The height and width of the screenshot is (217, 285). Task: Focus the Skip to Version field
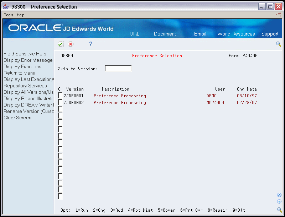(x=118, y=69)
